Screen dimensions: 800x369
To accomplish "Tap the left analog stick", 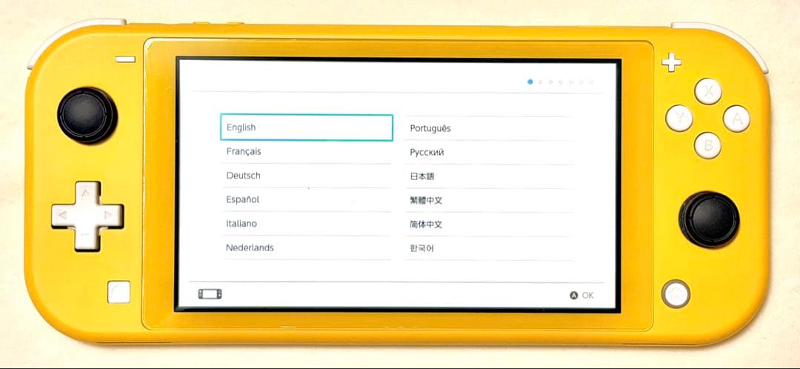I will [x=87, y=115].
